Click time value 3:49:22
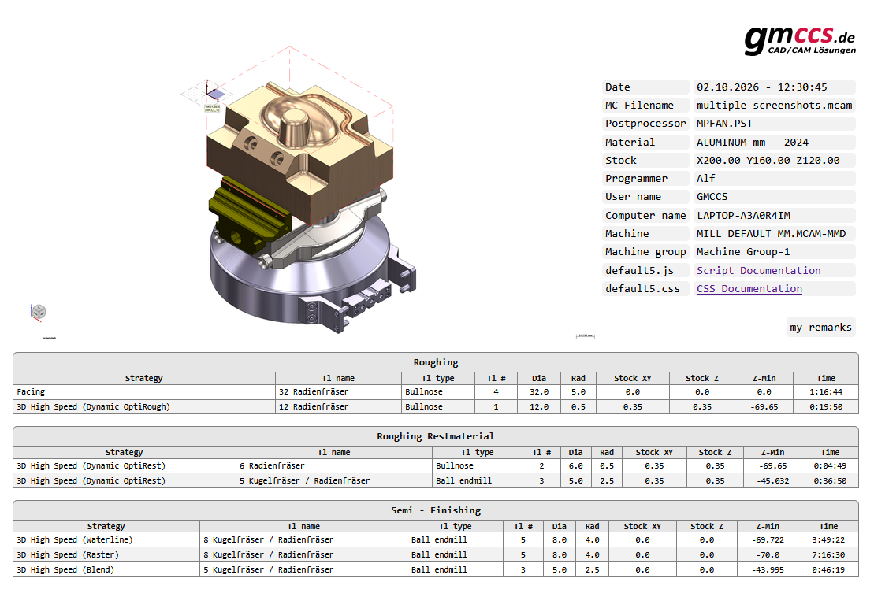The image size is (874, 593). pyautogui.click(x=828, y=540)
